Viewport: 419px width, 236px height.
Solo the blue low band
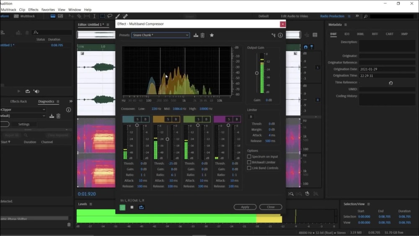click(x=137, y=119)
